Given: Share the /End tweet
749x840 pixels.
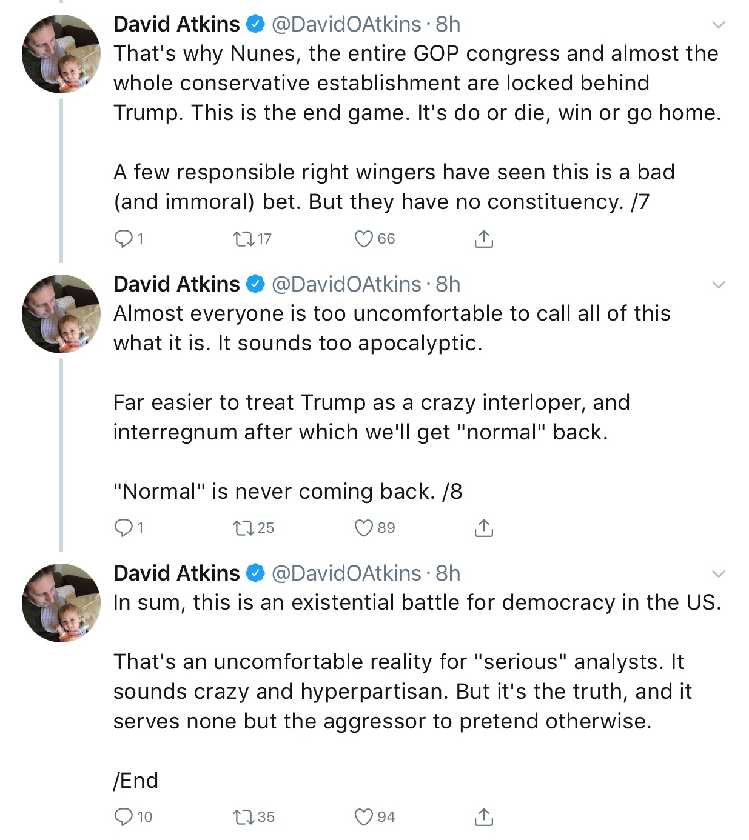Looking at the screenshot, I should click(x=483, y=817).
